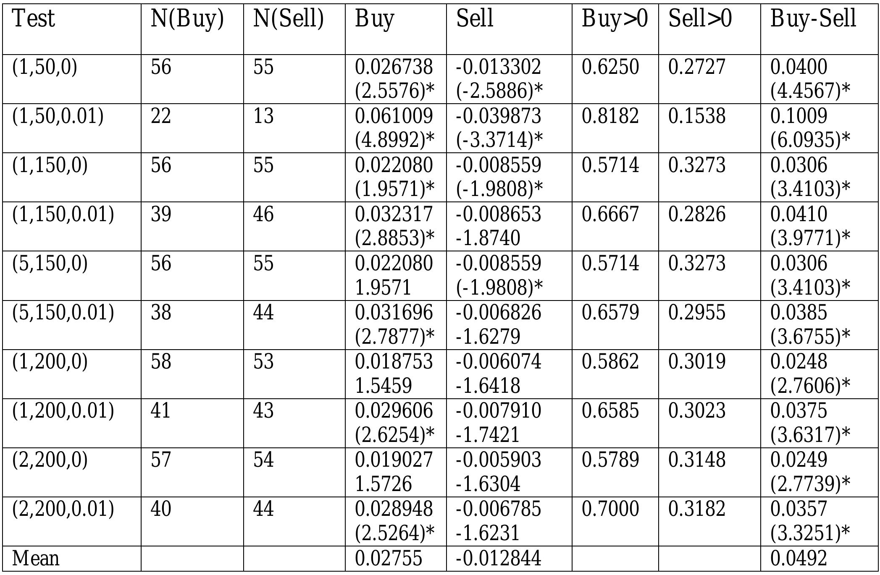Click the Buy>0 column header
This screenshot has width=880, height=575.
click(x=615, y=19)
